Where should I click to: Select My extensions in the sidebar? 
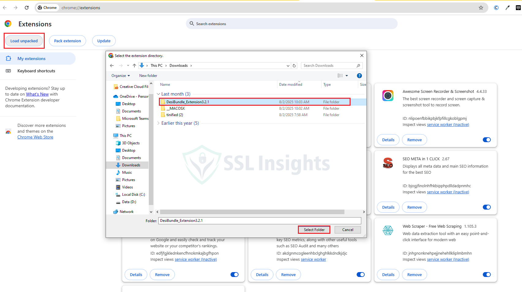[x=31, y=59]
